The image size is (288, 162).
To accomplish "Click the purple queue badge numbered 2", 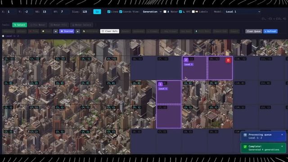I will (186, 60).
